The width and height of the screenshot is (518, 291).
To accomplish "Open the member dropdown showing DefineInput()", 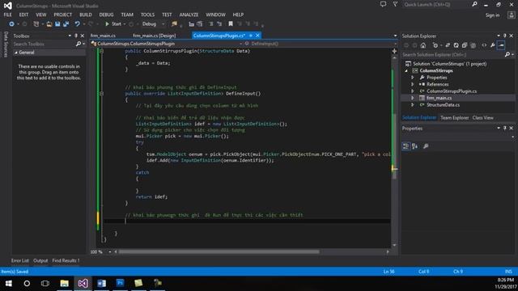I will click(x=321, y=44).
